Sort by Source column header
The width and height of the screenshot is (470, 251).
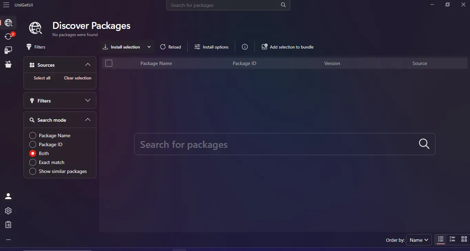(420, 63)
